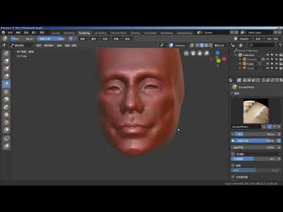Click the brush preview icon in tool settings
This screenshot has width=283, height=212.
pos(5,39)
